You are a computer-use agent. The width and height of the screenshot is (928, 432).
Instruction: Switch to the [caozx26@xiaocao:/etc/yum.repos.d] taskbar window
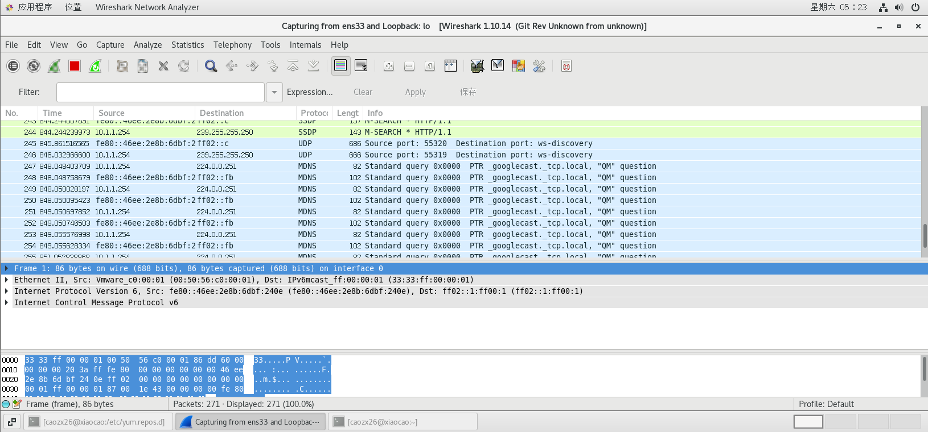(97, 422)
